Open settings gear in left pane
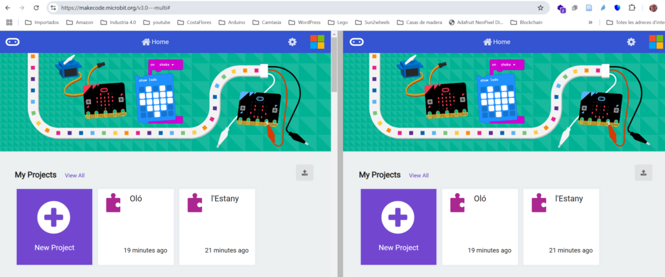Screen dimensions: 665x277 pos(292,42)
